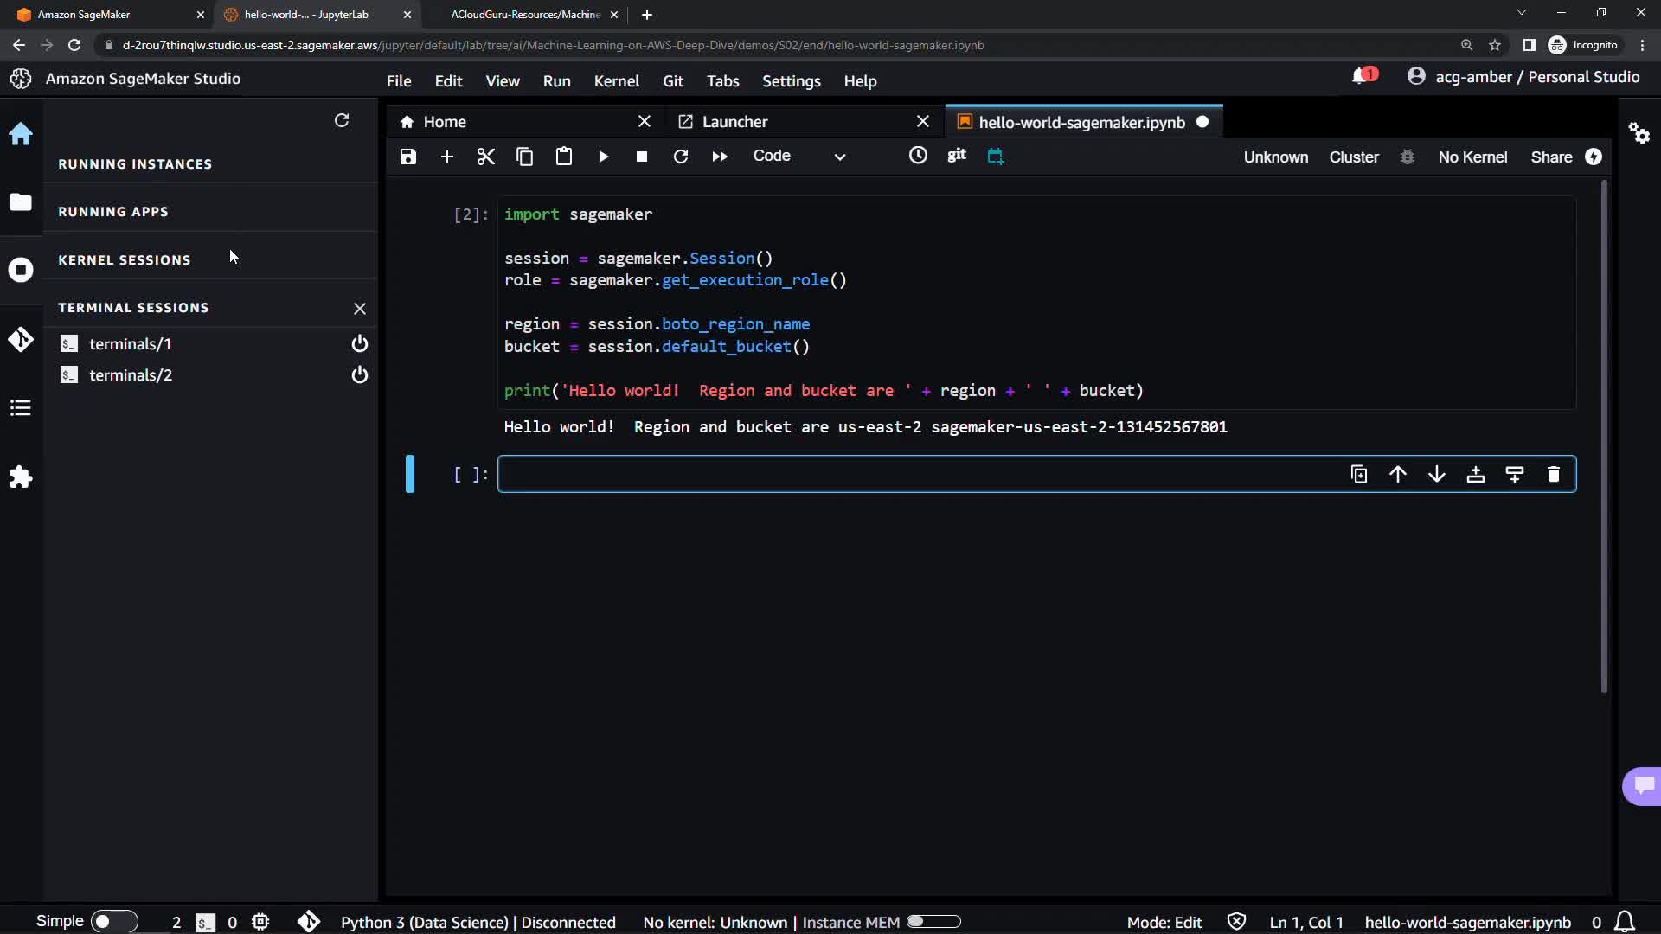Click the Share button
The width and height of the screenshot is (1661, 934).
pyautogui.click(x=1551, y=157)
